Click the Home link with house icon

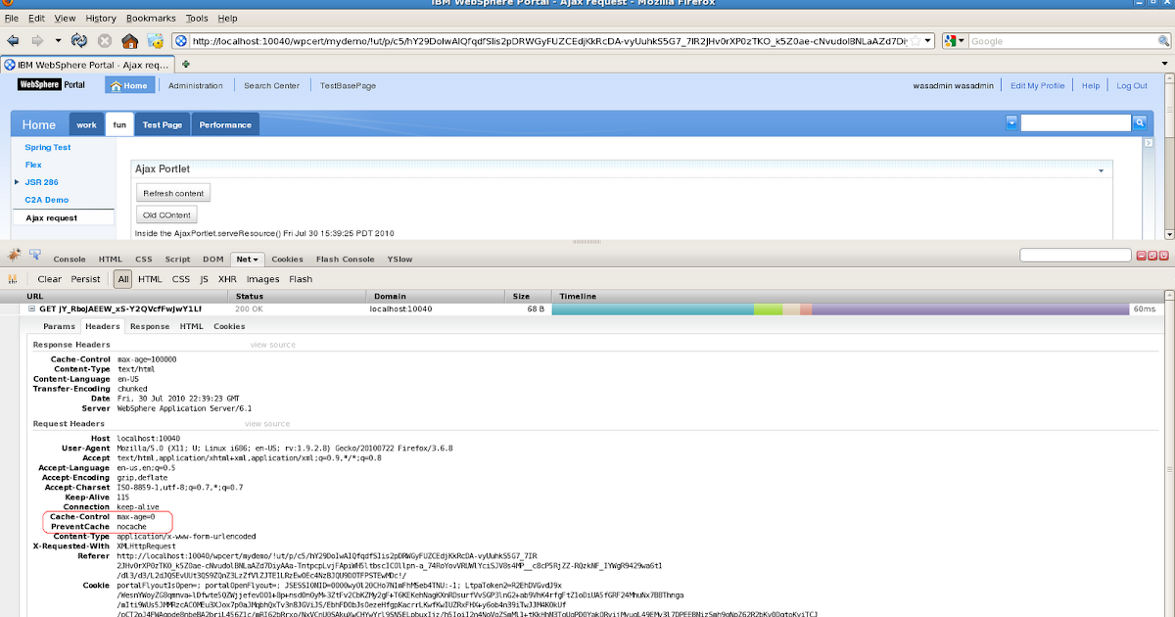point(129,85)
